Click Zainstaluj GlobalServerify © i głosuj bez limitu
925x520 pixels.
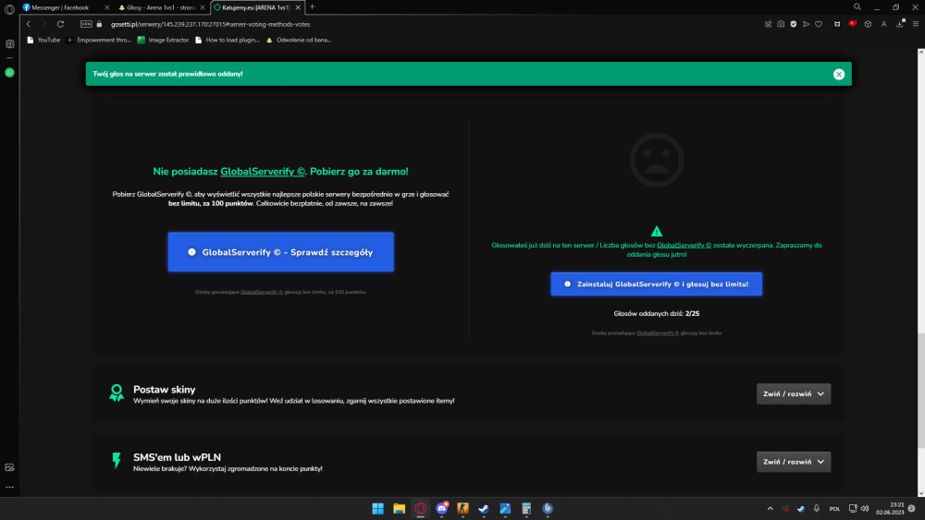coord(657,284)
